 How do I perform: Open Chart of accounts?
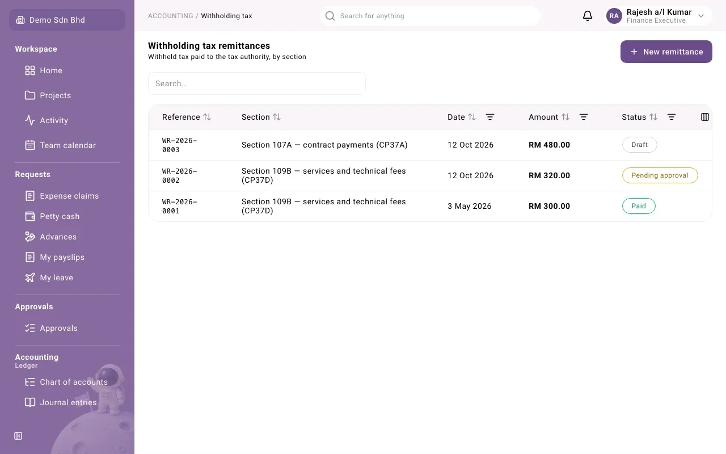coord(67,382)
